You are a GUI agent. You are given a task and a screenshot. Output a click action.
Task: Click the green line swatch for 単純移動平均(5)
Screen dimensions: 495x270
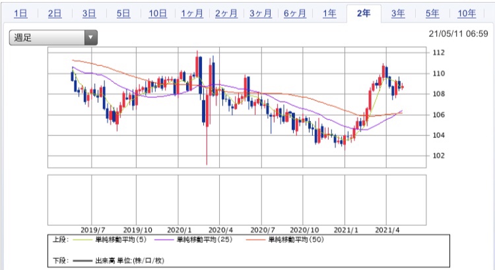point(82,240)
